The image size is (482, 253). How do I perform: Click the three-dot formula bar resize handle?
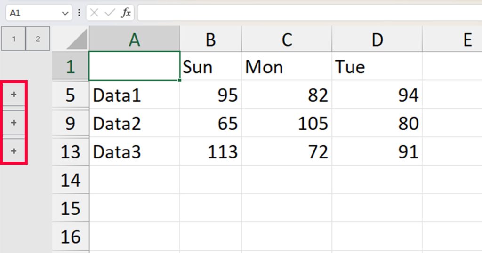click(79, 13)
